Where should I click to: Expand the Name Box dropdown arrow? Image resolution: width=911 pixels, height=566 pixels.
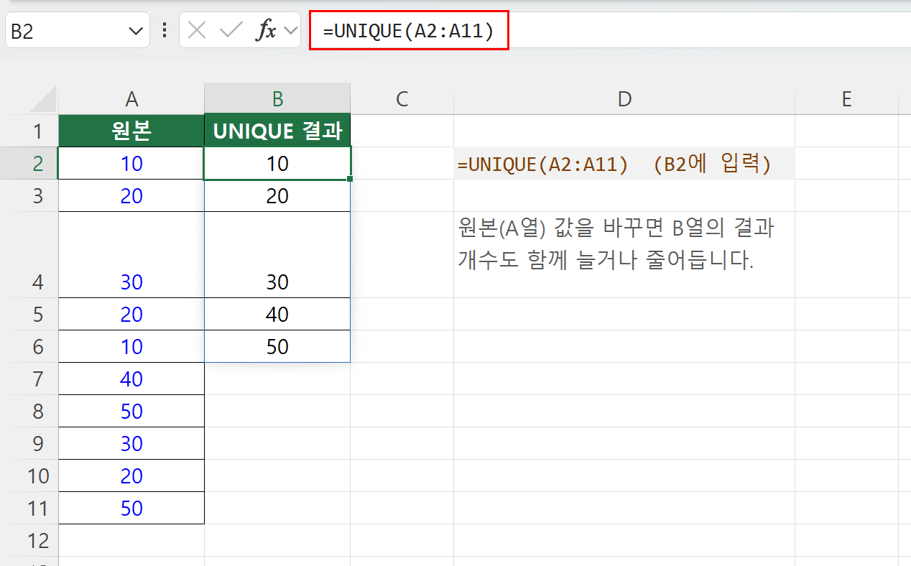134,31
